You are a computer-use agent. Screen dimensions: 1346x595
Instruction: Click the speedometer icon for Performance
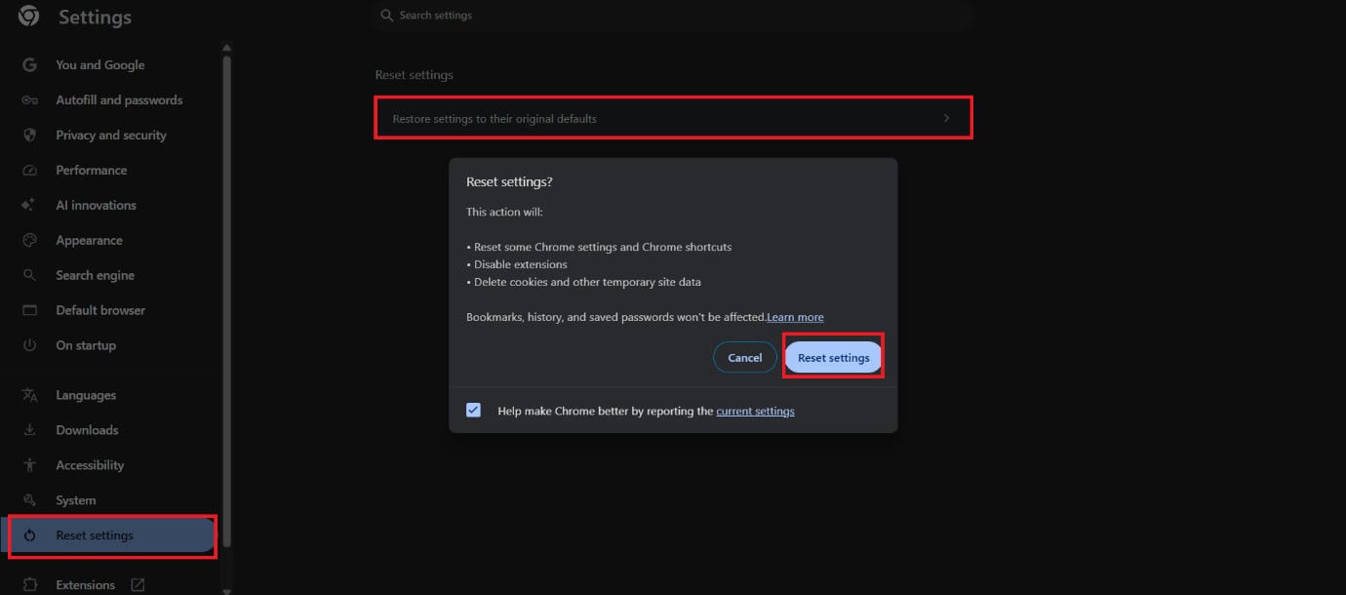[29, 171]
